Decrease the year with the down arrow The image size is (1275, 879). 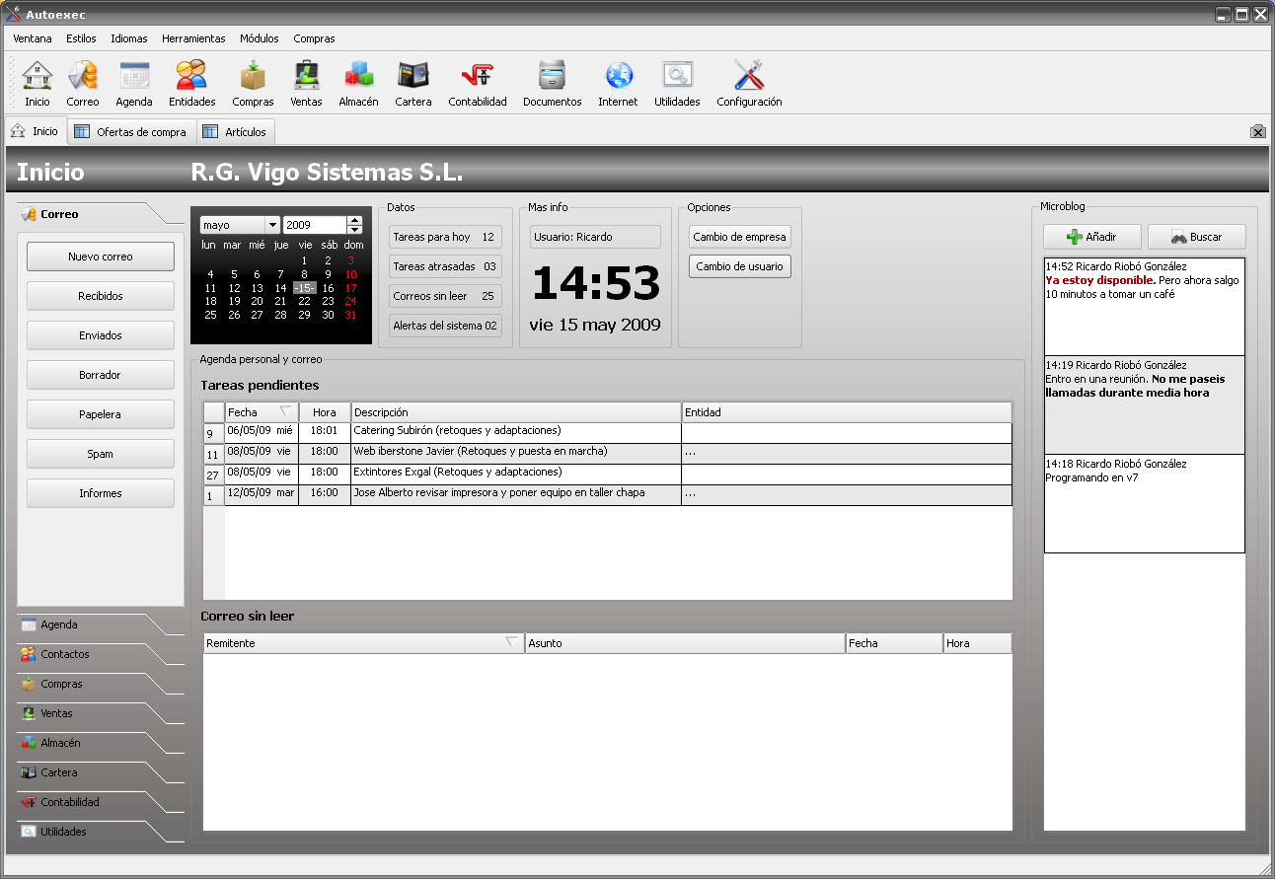tap(355, 230)
